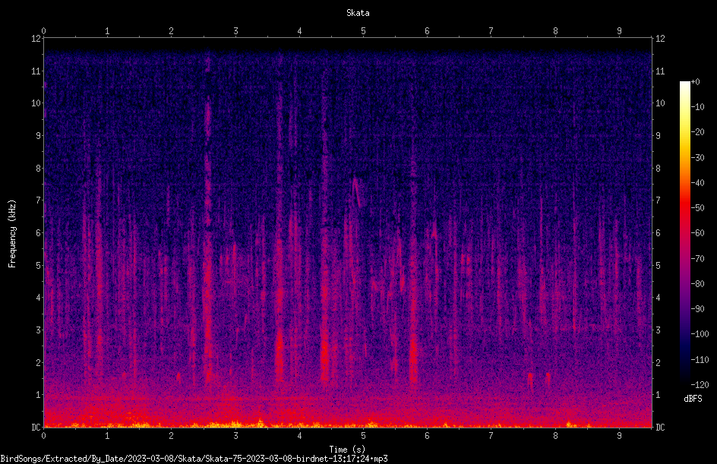Viewport: 717px width, 464px height.
Task: Click the bright descending chirp near 7.5 kHz
Action: 357,192
